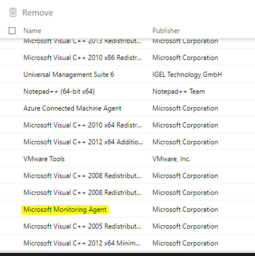The height and width of the screenshot is (256, 255).
Task: Click the IGEL Technology GmbH publisher cell
Action: (x=187, y=75)
